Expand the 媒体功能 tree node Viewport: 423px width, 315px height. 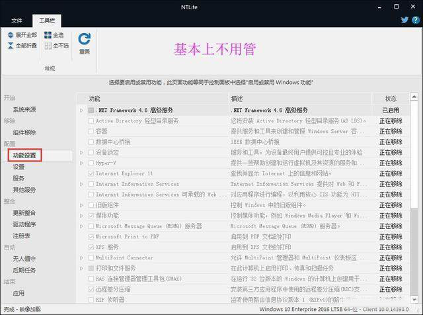tap(82, 216)
